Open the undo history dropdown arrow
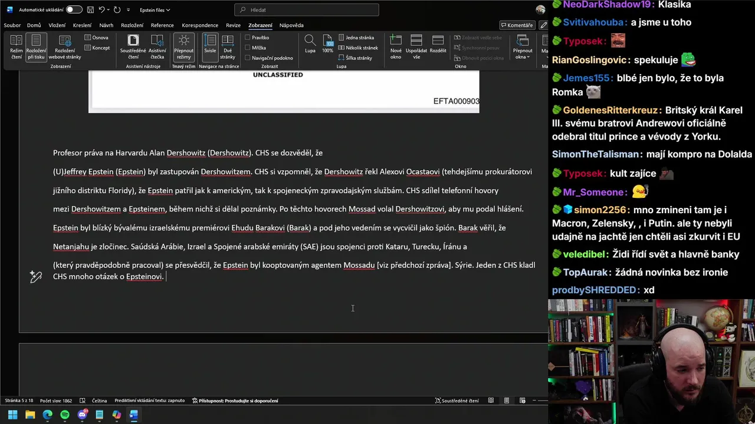The image size is (755, 424). point(109,10)
